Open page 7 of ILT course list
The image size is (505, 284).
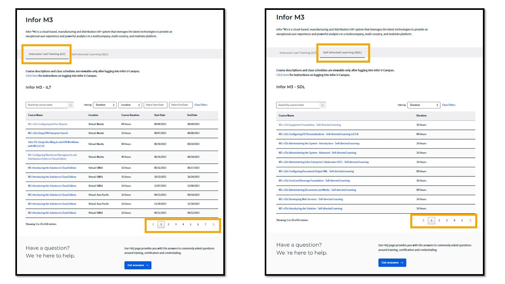(205, 224)
